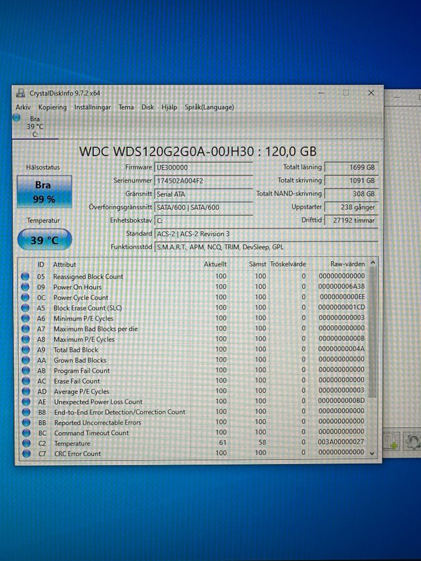This screenshot has height=561, width=421.
Task: Click status orb for Reassigned Block Count
Action: pos(26,277)
